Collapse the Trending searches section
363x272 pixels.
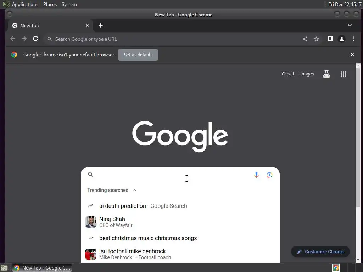pos(135,190)
